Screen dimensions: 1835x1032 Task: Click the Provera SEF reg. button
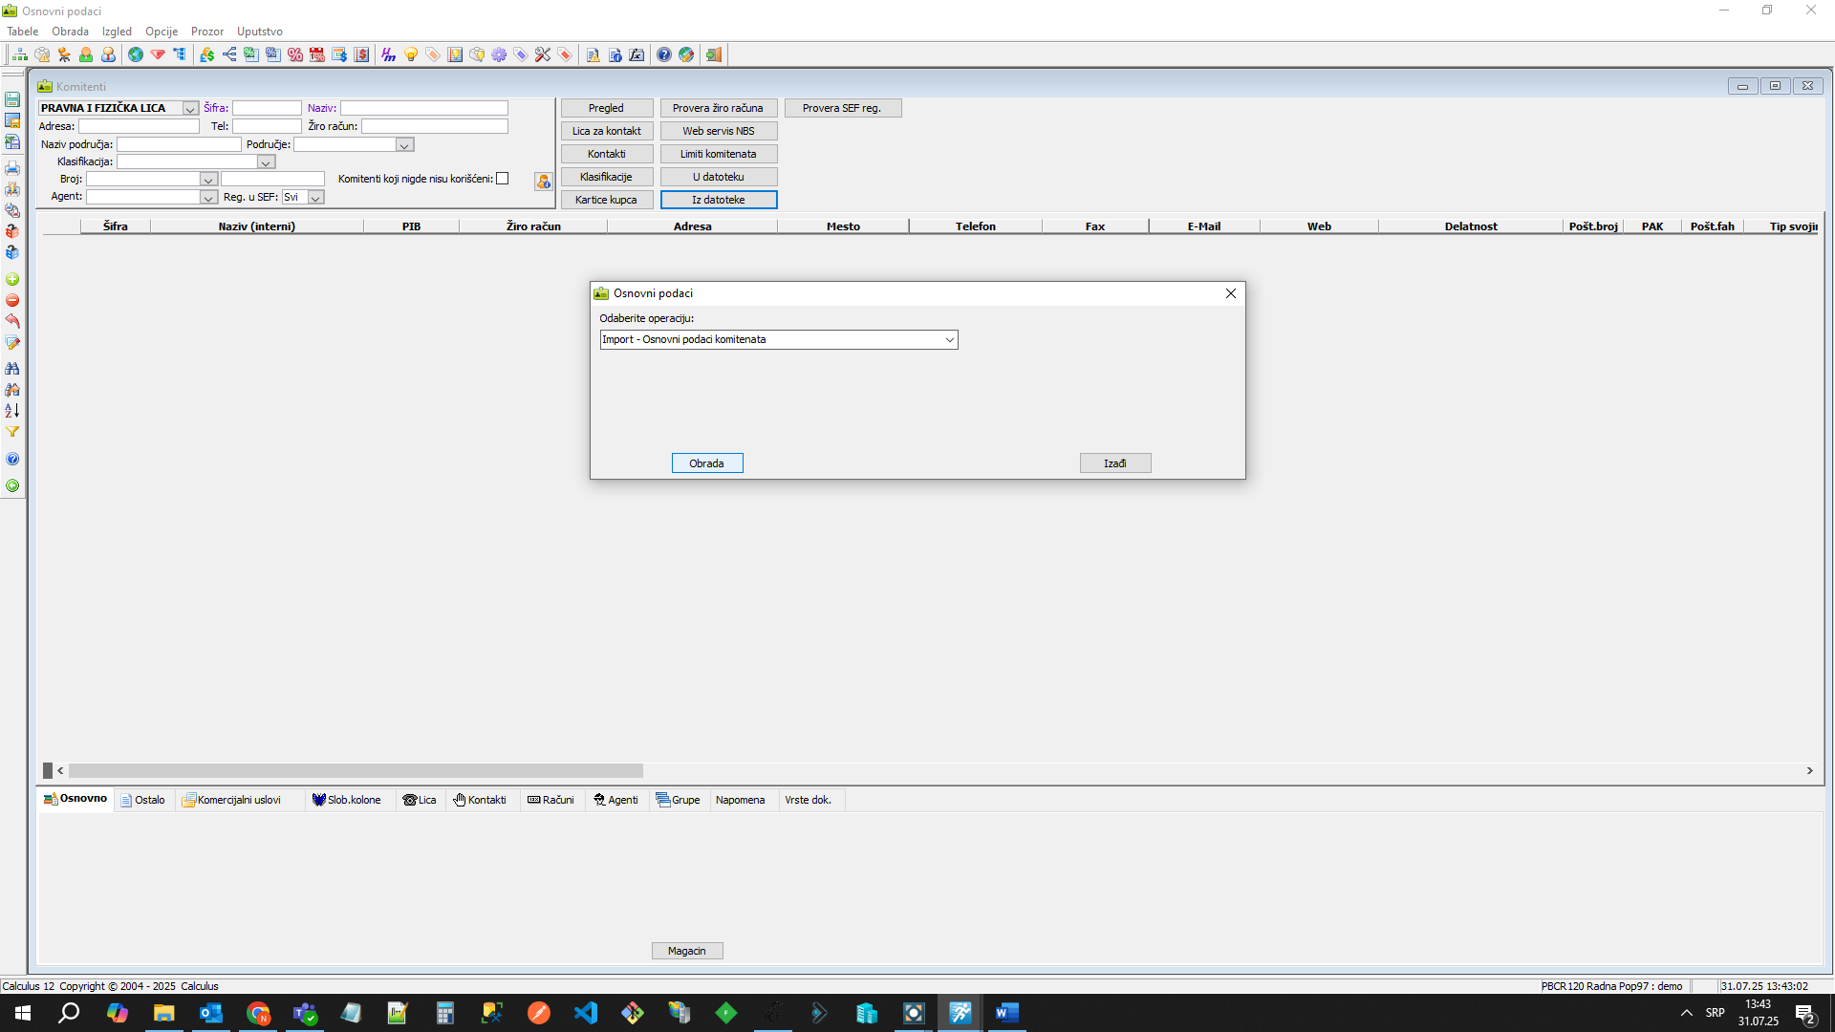coord(843,109)
